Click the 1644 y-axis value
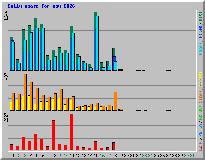The height and width of the screenshot is (160, 205). [6, 16]
